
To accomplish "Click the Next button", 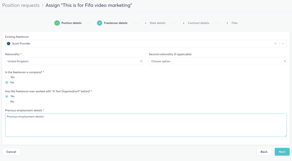I will tap(282, 152).
